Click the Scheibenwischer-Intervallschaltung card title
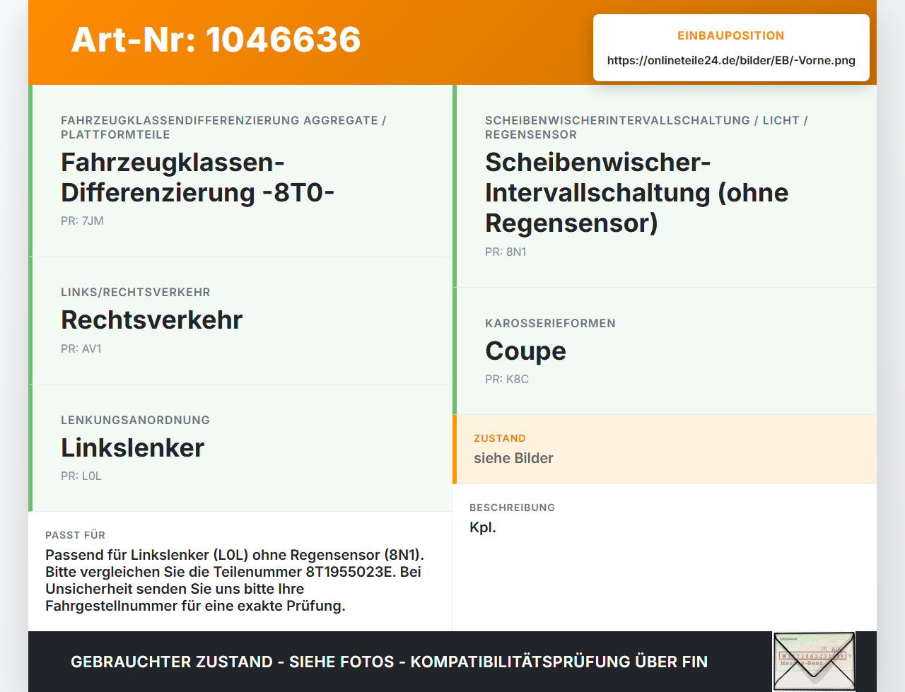 click(x=636, y=192)
